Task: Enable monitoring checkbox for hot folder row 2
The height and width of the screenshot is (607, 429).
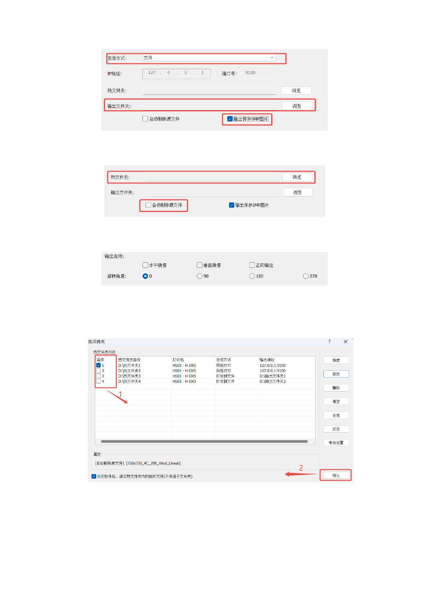Action: tap(99, 371)
